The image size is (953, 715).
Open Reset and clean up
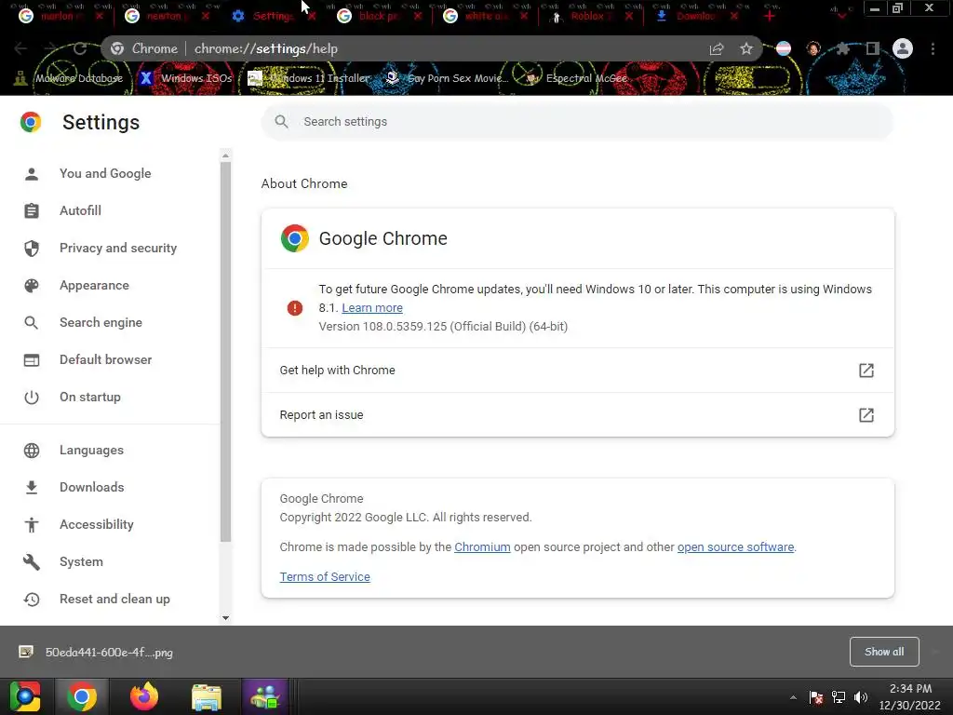[114, 599]
